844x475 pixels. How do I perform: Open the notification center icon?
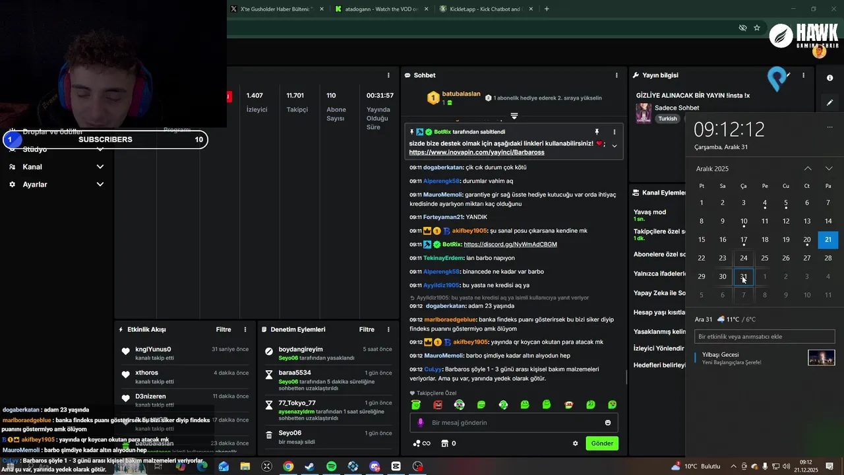pos(829,466)
